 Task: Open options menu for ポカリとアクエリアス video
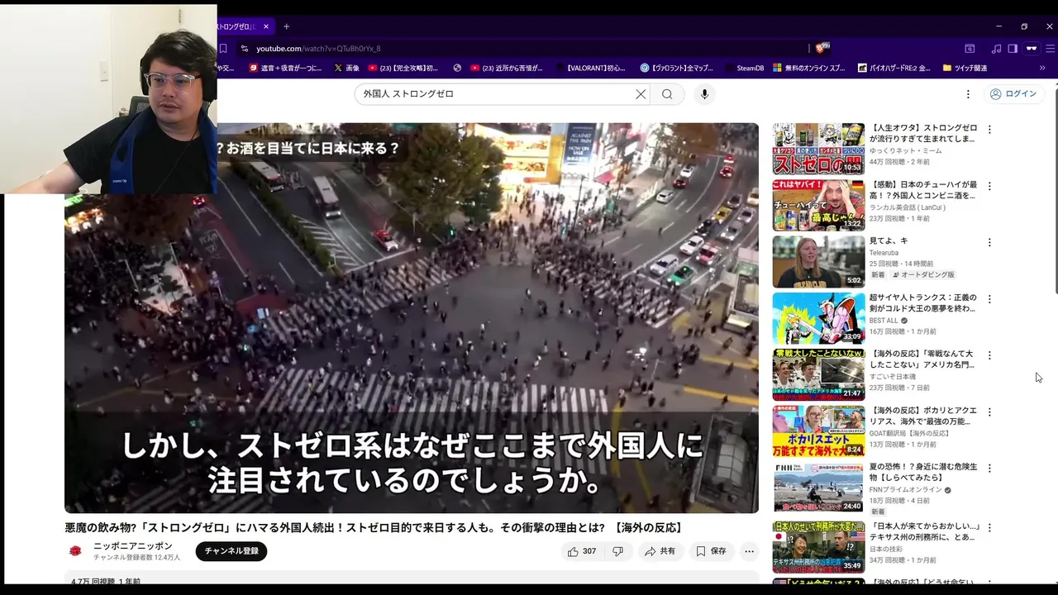click(x=989, y=412)
